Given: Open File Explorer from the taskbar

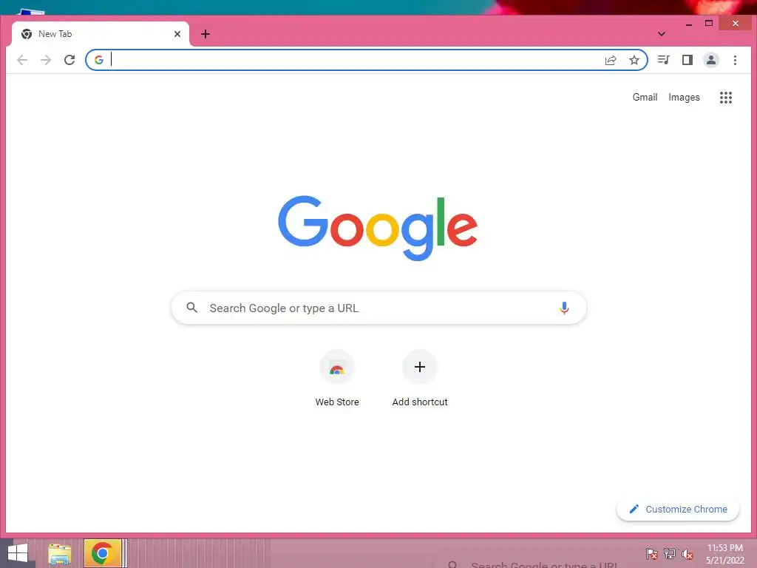Looking at the screenshot, I should [59, 554].
